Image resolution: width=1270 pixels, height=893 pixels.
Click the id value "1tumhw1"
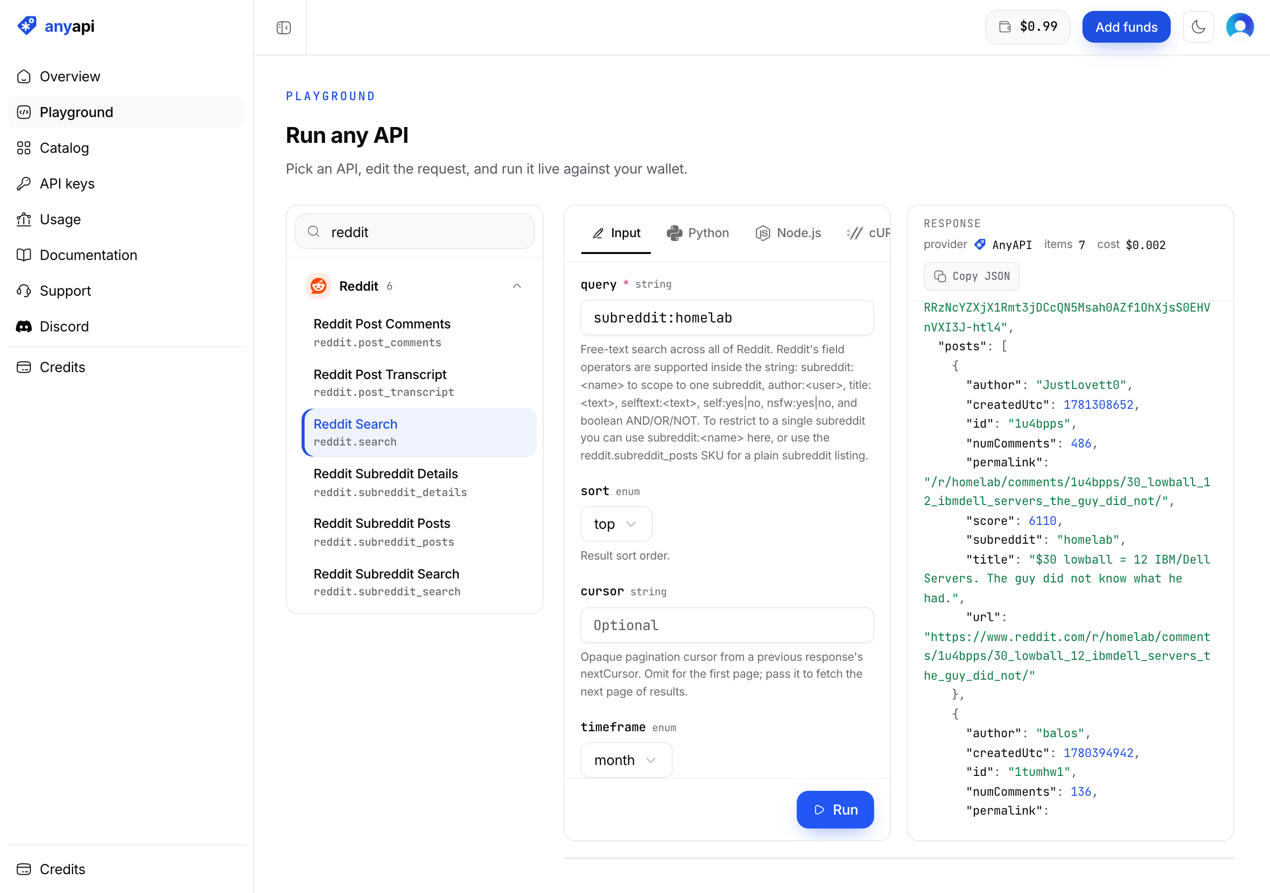coord(1038,772)
